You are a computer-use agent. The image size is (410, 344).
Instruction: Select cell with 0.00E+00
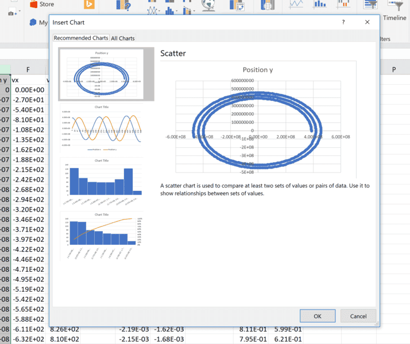[28, 90]
